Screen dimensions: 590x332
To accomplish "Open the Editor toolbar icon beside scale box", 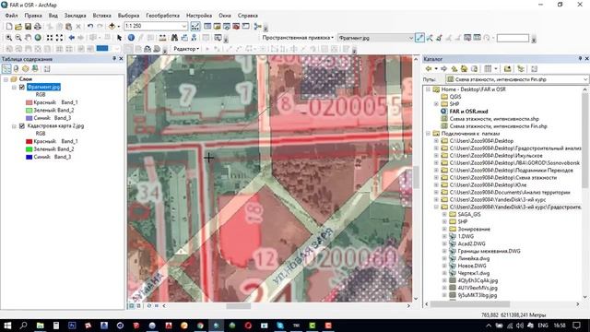I will coord(195,27).
